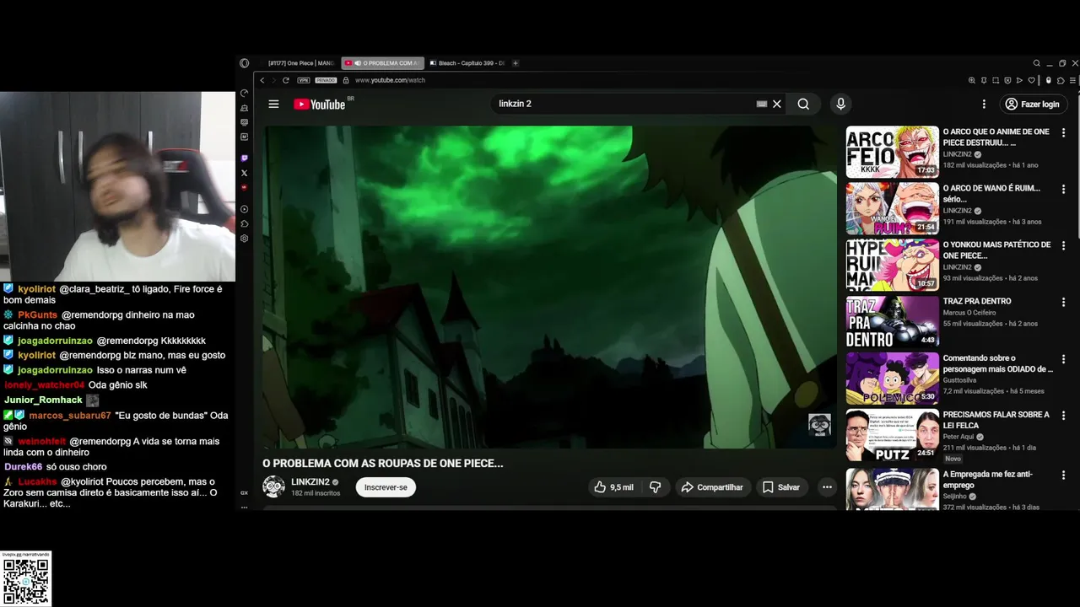The image size is (1080, 607).
Task: Open the ARCO FEIO video thumbnail
Action: pos(893,152)
